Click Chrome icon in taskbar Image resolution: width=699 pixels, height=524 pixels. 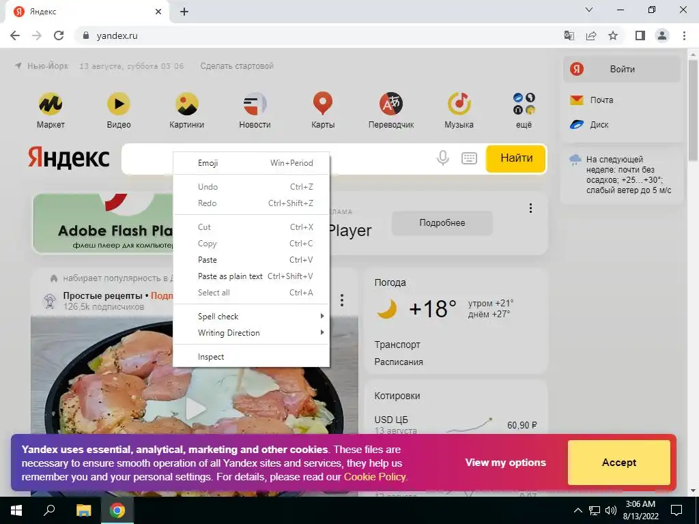click(x=117, y=510)
